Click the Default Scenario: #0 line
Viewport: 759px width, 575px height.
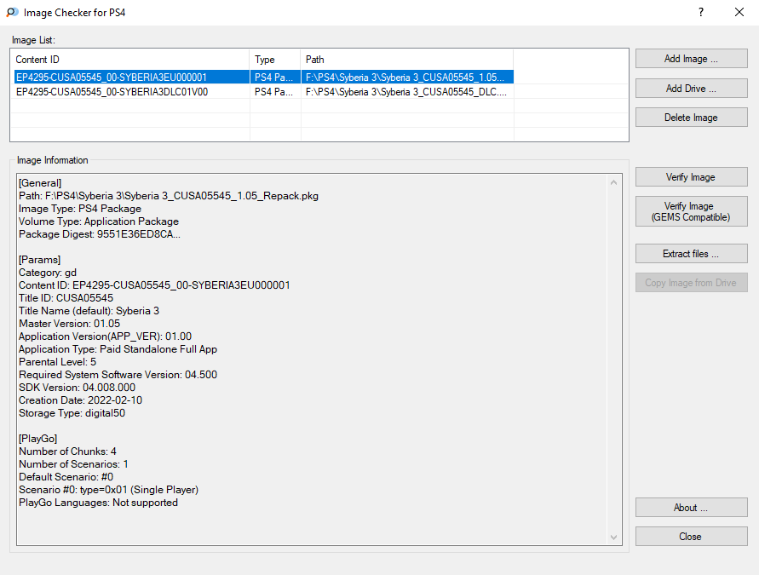(x=66, y=477)
